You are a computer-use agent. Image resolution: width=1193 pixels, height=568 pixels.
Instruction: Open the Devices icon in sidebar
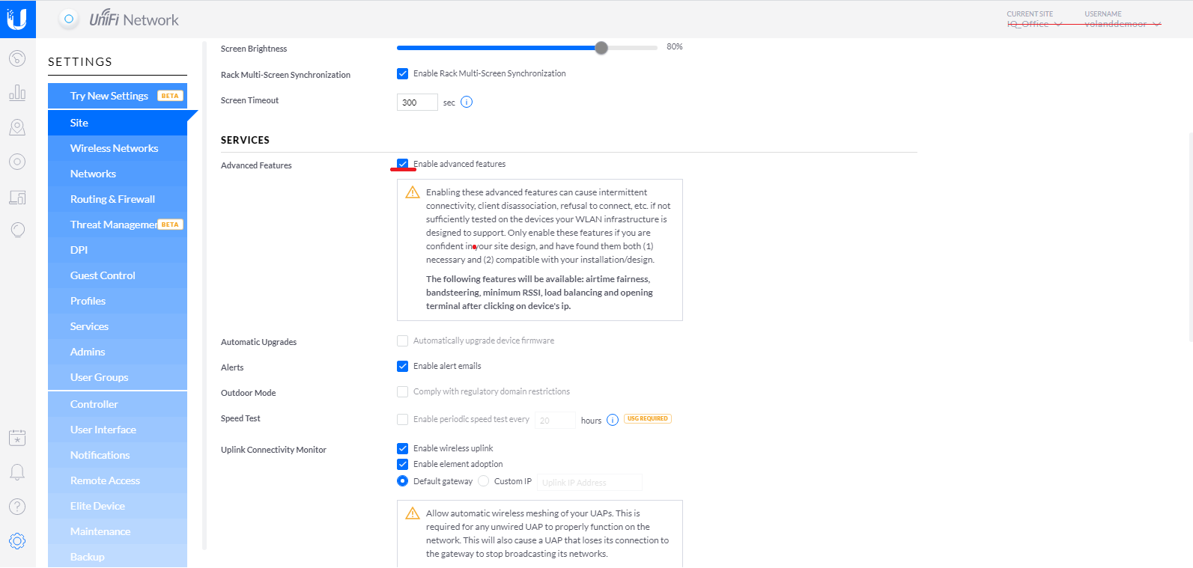[17, 162]
